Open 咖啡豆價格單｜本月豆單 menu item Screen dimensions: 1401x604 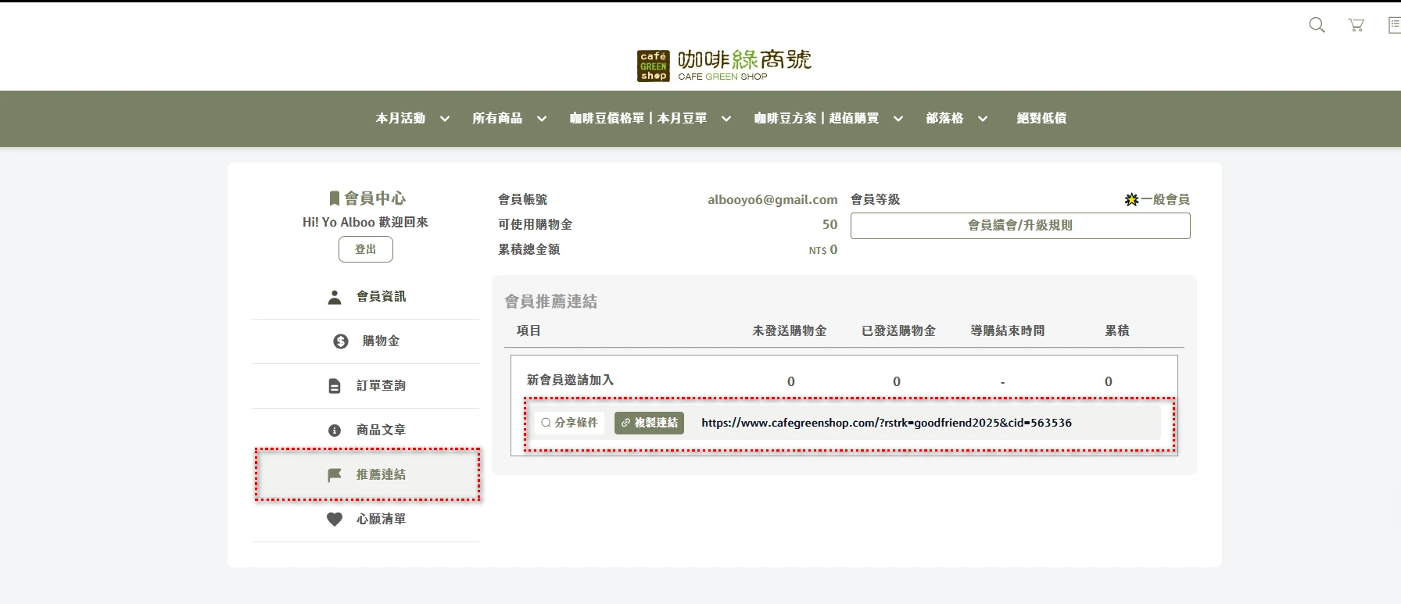click(x=638, y=118)
